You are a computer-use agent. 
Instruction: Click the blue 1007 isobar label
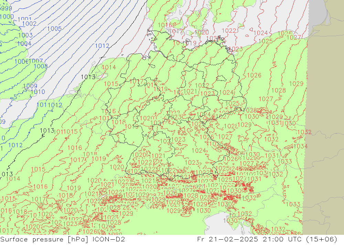(x=35, y=61)
